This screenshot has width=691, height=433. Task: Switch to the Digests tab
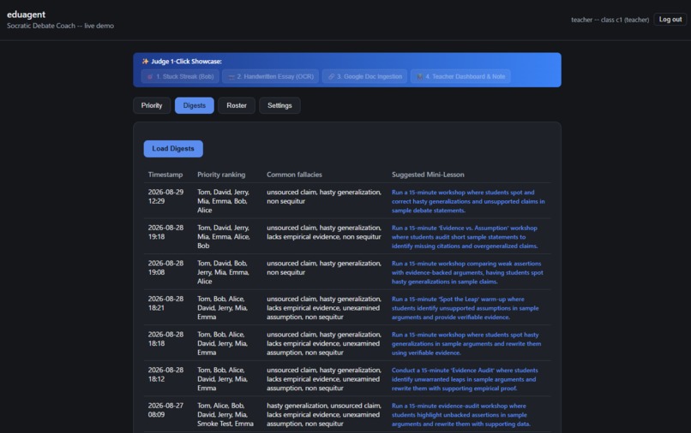click(195, 105)
